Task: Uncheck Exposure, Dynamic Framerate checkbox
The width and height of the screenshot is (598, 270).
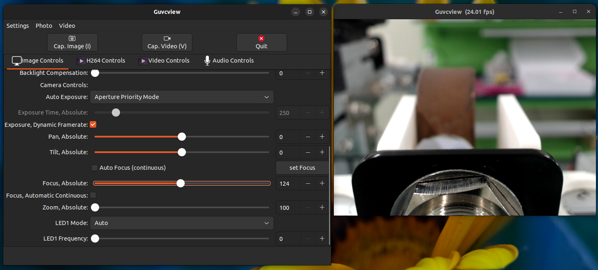Action: [x=93, y=124]
